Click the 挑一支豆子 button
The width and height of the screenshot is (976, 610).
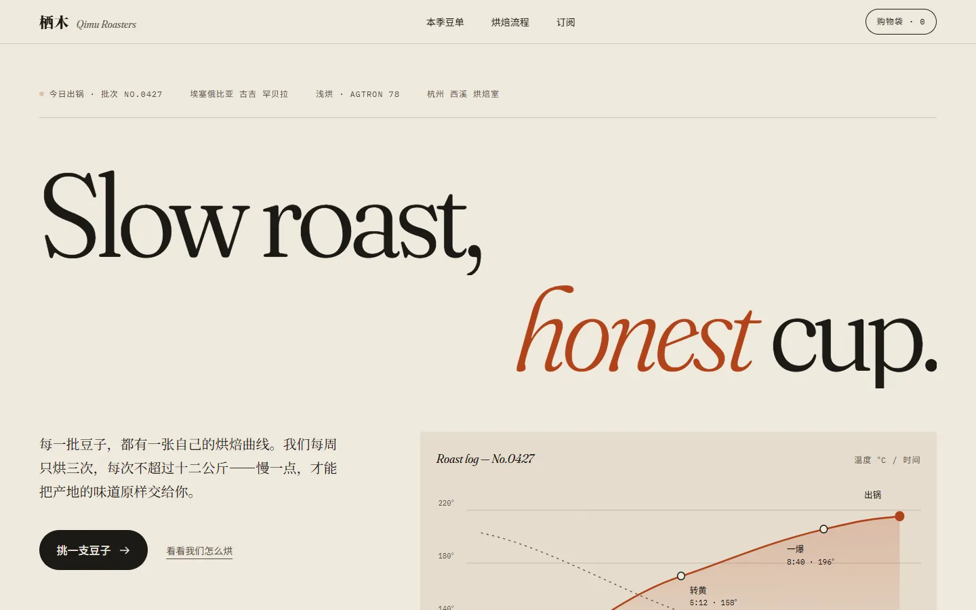94,550
